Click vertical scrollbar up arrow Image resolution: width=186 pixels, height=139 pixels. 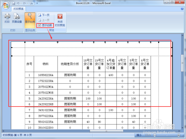point(183,35)
